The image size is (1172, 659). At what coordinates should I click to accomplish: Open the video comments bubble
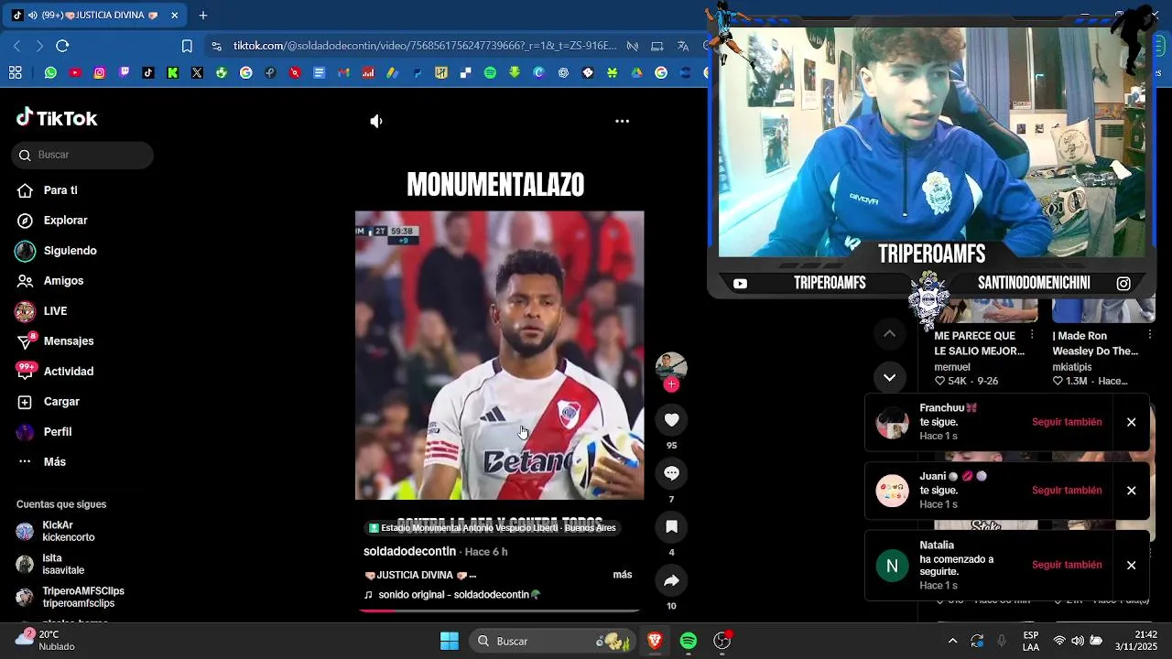tap(671, 473)
